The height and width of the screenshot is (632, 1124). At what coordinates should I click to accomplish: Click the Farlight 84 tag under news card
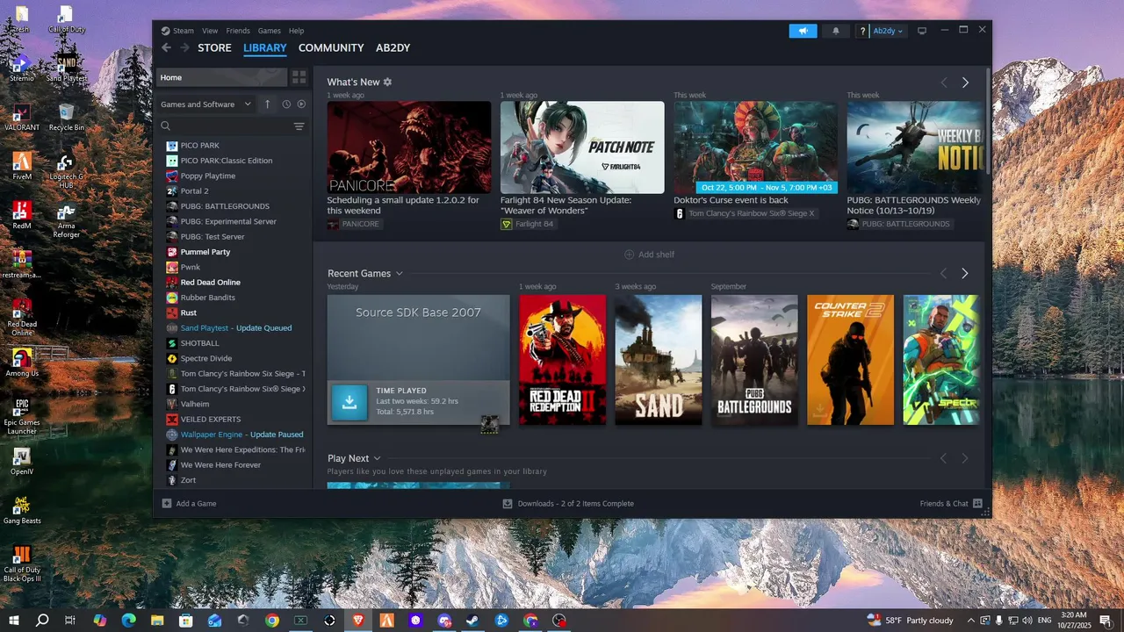point(528,224)
